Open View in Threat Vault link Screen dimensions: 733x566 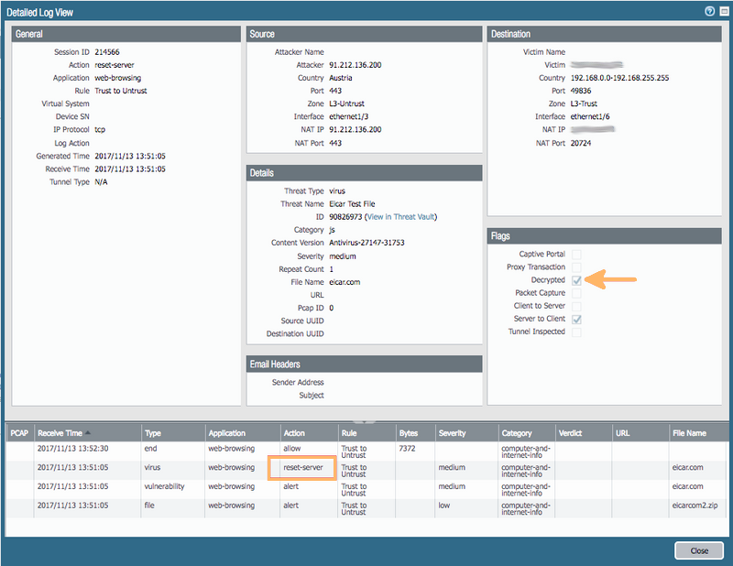pyautogui.click(x=402, y=217)
